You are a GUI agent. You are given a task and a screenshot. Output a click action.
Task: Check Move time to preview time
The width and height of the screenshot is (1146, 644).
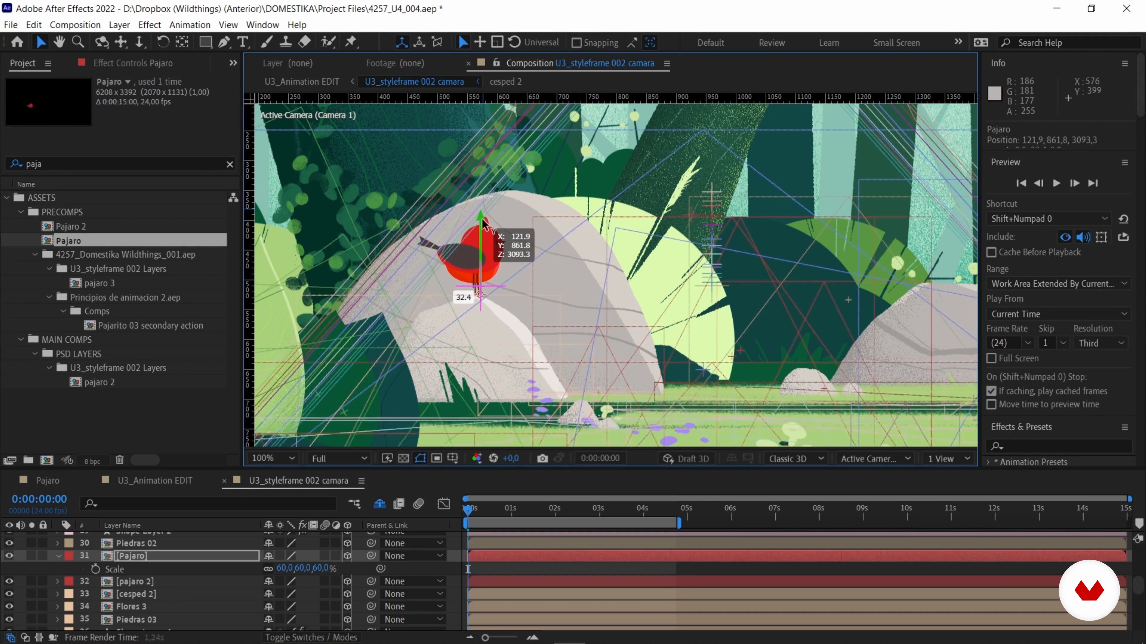tap(991, 405)
